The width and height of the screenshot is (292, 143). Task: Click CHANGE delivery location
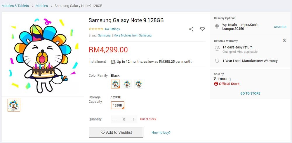[x=280, y=27]
